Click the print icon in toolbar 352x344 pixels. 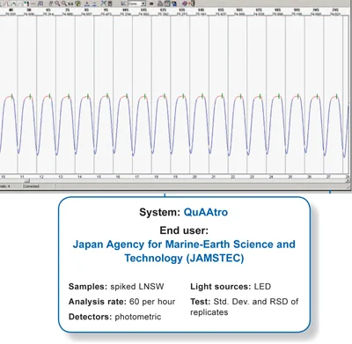pyautogui.click(x=160, y=4)
